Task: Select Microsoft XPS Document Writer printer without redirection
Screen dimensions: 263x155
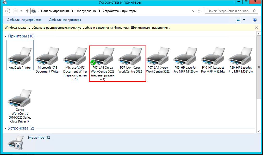Action: (47, 60)
